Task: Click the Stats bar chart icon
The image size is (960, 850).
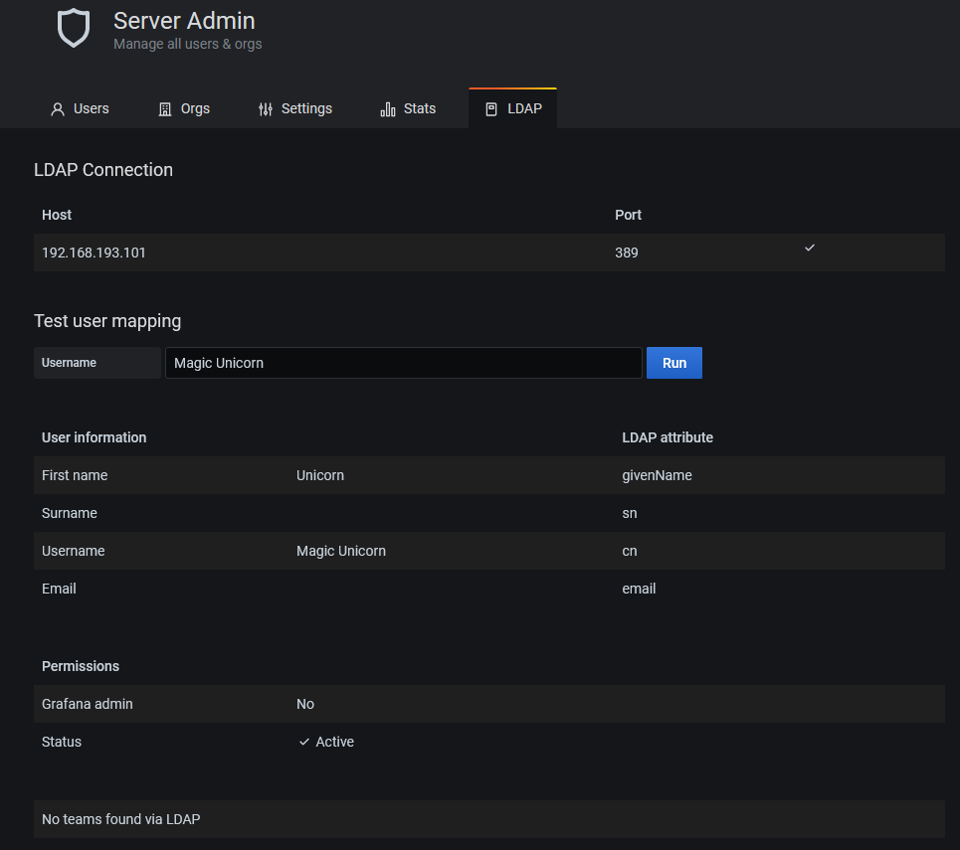Action: tap(388, 109)
